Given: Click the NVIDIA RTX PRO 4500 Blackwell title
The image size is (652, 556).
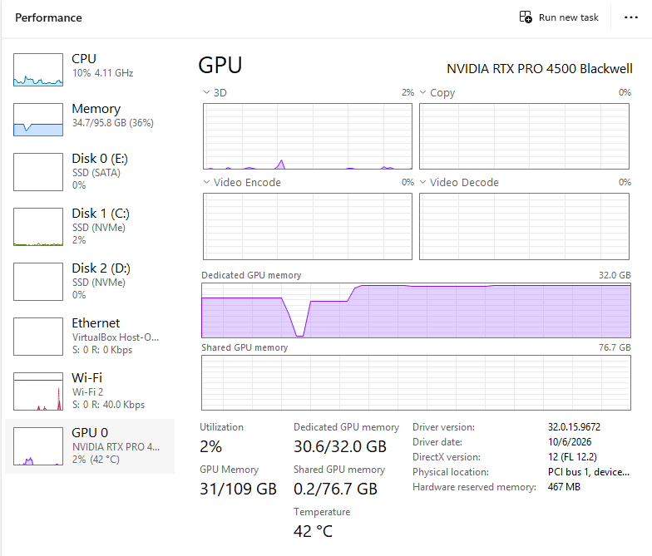Looking at the screenshot, I should 540,68.
